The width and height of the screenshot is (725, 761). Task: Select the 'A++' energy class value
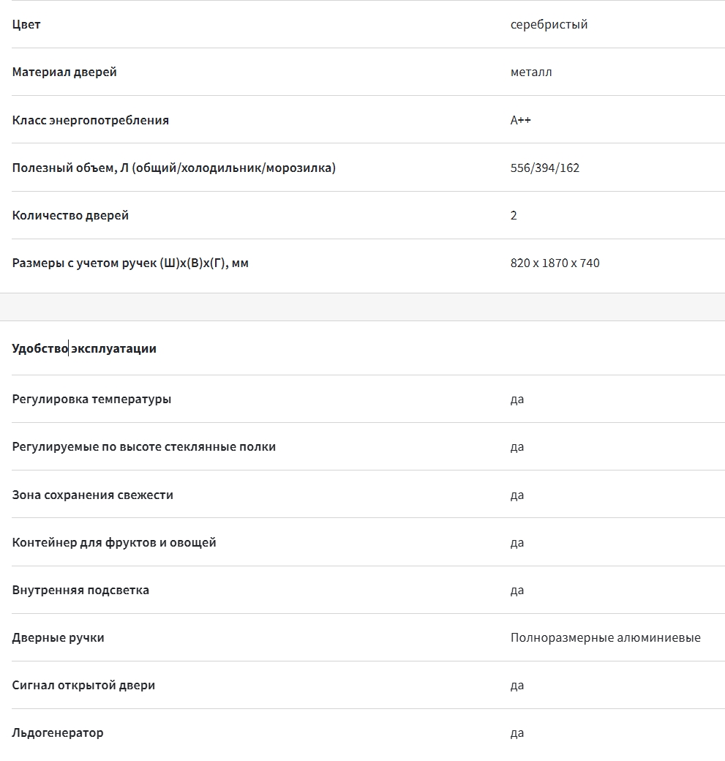[521, 120]
